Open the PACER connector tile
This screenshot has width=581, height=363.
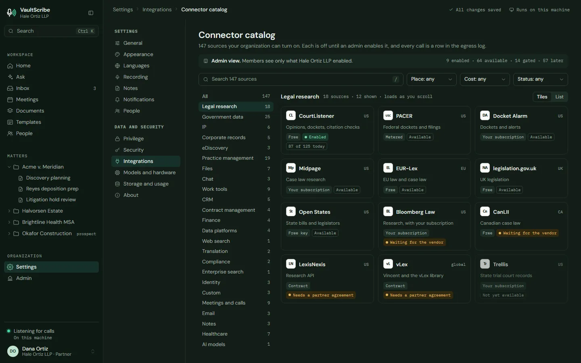click(x=424, y=130)
